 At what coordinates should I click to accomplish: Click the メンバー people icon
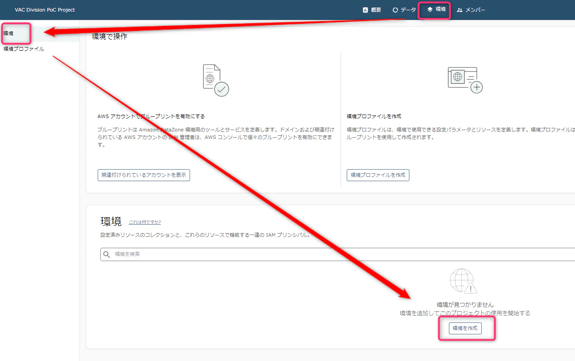pyautogui.click(x=460, y=10)
